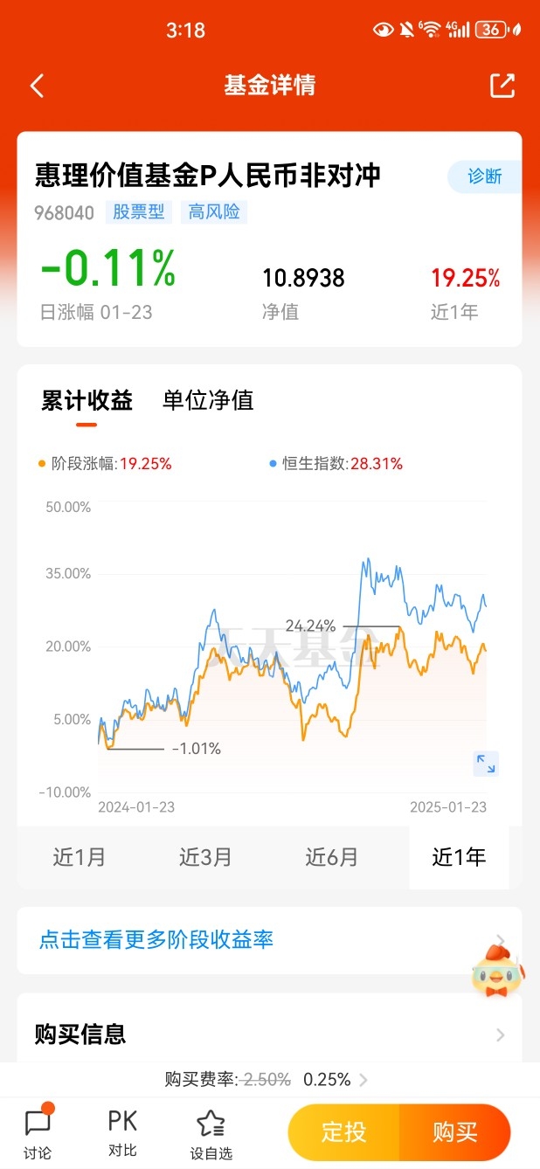
Task: Select the 近3月 period option
Action: 205,857
